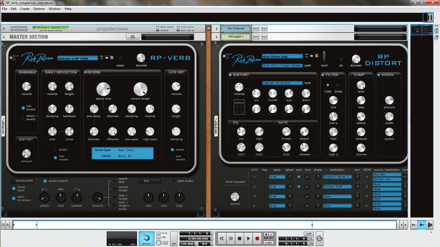Click the reverb length knob
Image resolution: width=440 pixels, height=247 pixels.
coord(140,89)
